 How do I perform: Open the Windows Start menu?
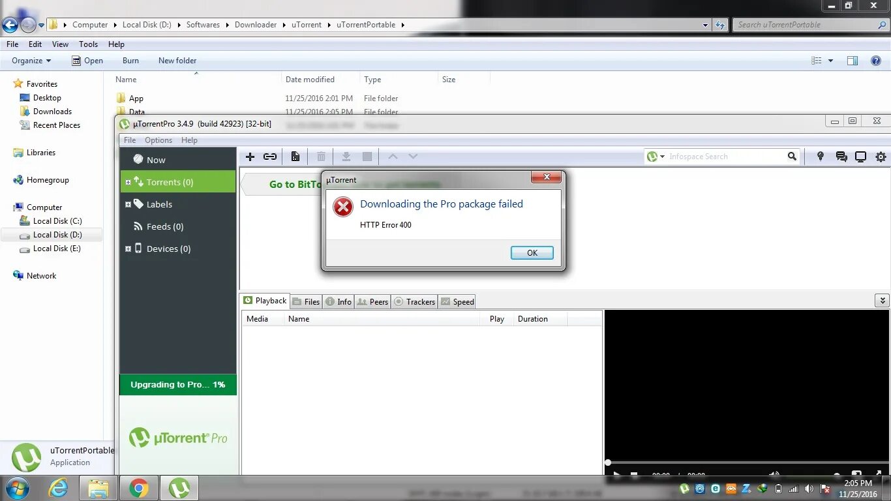point(16,488)
